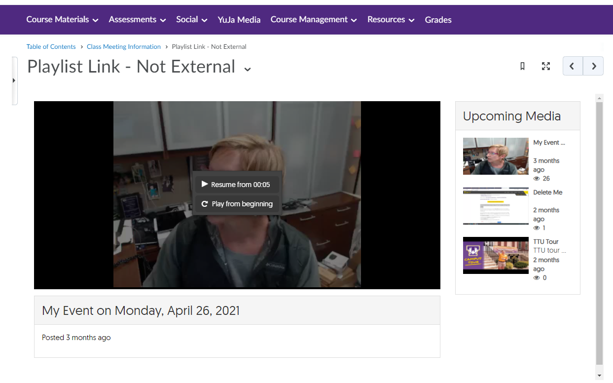Bookmark this topic with the bookmark icon
The height and width of the screenshot is (383, 613).
(522, 66)
